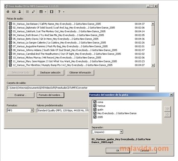
Task: Uncheck track 07 Augustine Ramirez
Action: coord(10,46)
